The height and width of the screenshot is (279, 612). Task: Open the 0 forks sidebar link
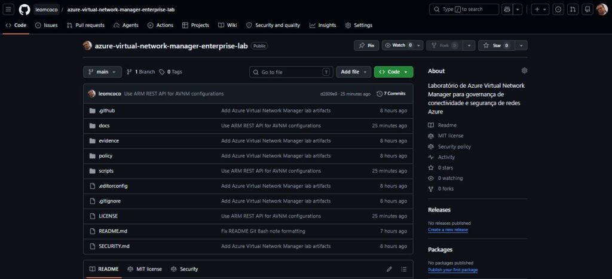[x=440, y=189]
